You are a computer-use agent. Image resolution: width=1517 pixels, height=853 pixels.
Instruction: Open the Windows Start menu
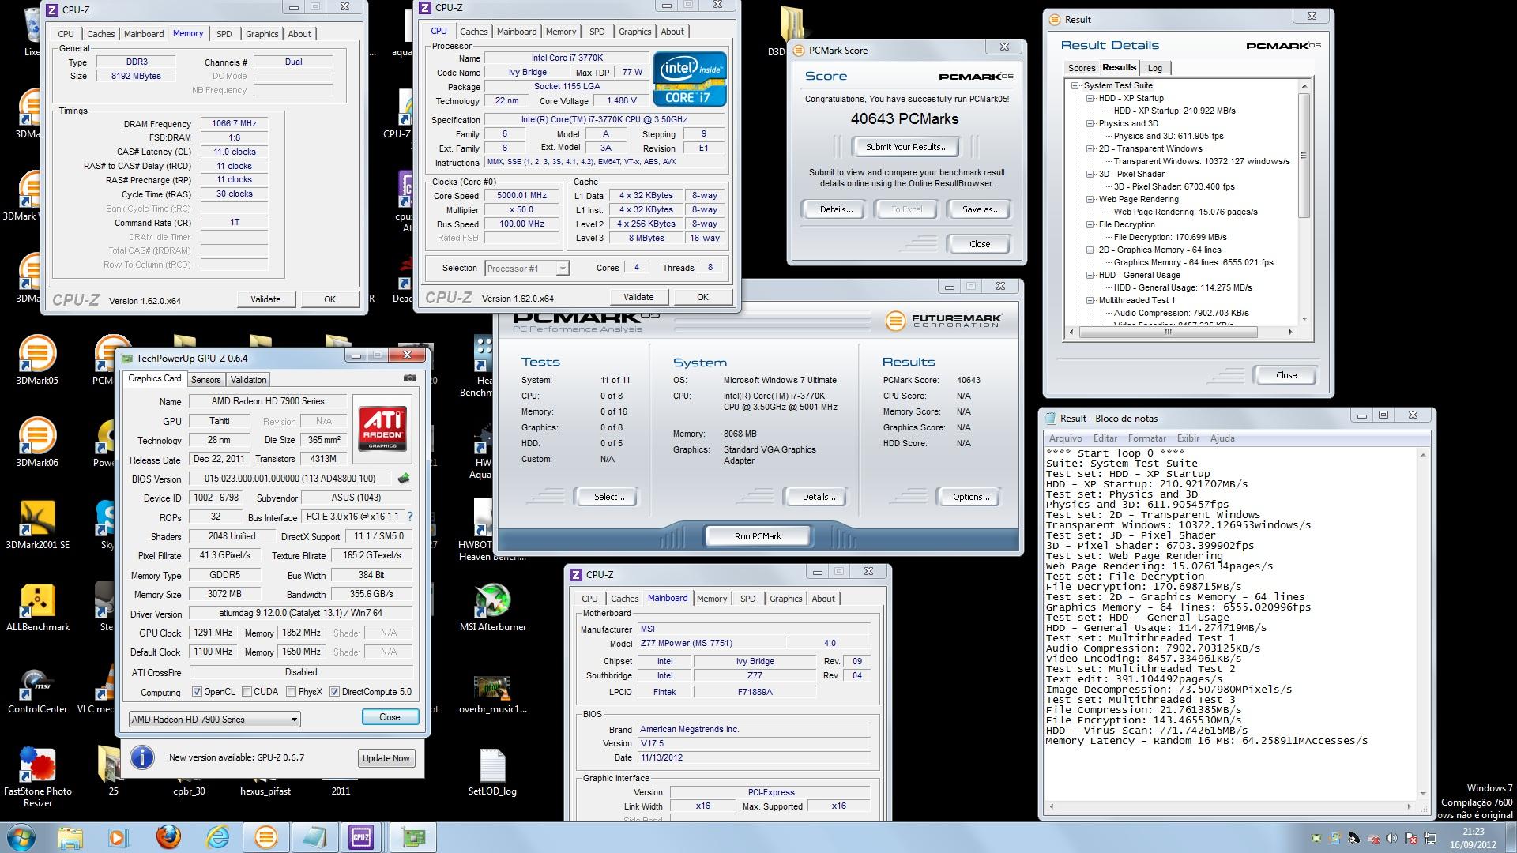pyautogui.click(x=21, y=837)
